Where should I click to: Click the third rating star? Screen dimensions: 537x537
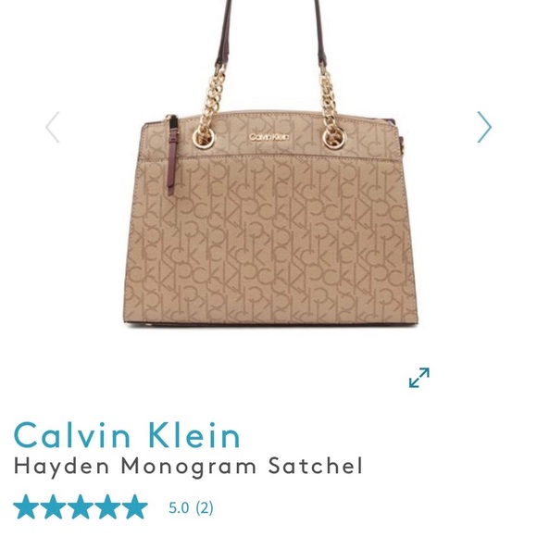click(x=81, y=506)
